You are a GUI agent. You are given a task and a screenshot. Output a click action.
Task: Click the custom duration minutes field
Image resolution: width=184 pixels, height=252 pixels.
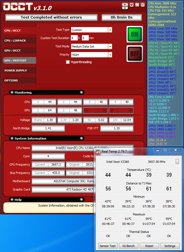pos(85,38)
